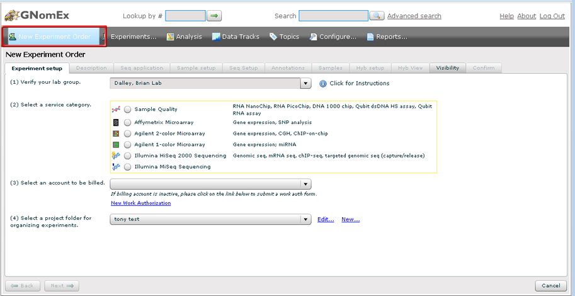The image size is (575, 296).
Task: Open the Experiments menu
Action: [134, 37]
